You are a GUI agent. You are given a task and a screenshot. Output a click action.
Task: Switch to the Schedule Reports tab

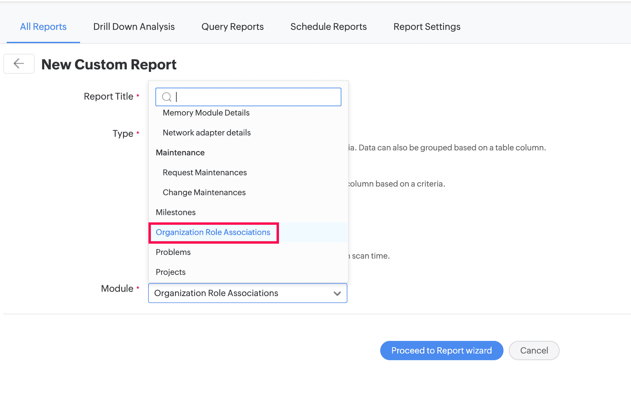(x=328, y=27)
